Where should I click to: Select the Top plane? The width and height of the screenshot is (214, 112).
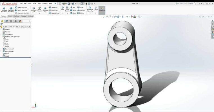(5, 41)
